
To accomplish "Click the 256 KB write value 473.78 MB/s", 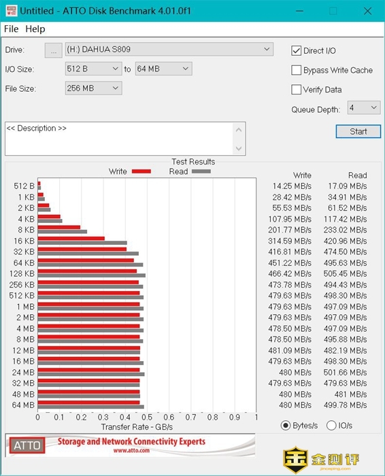I will pos(290,285).
